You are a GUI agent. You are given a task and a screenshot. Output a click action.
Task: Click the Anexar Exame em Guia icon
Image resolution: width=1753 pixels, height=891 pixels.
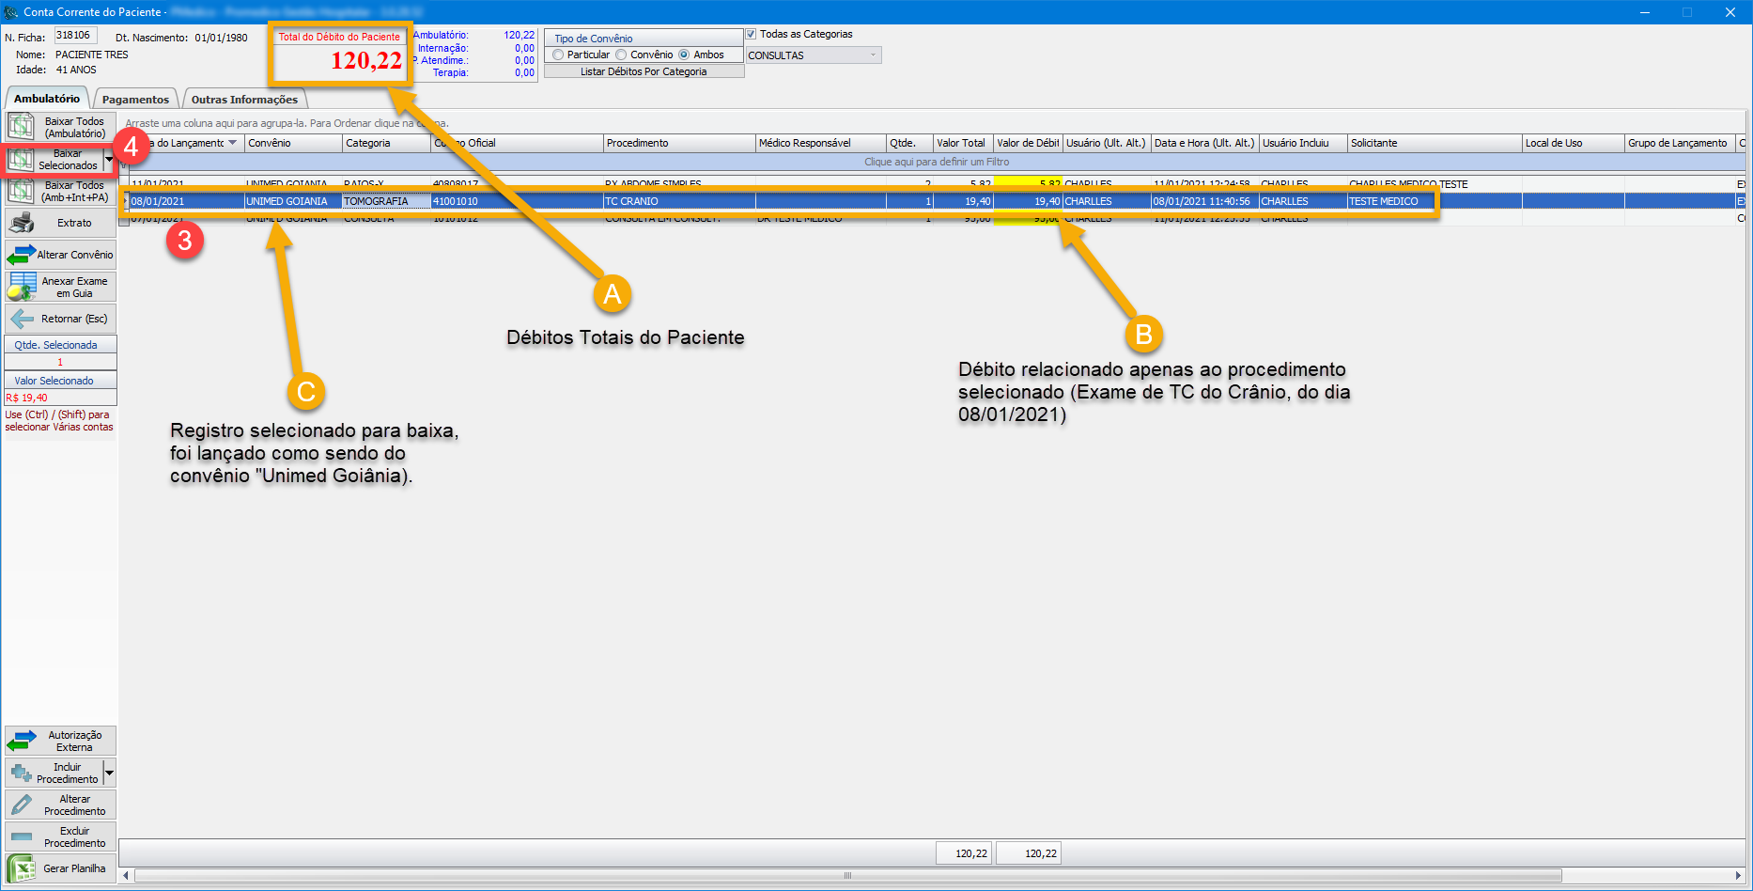click(x=21, y=287)
